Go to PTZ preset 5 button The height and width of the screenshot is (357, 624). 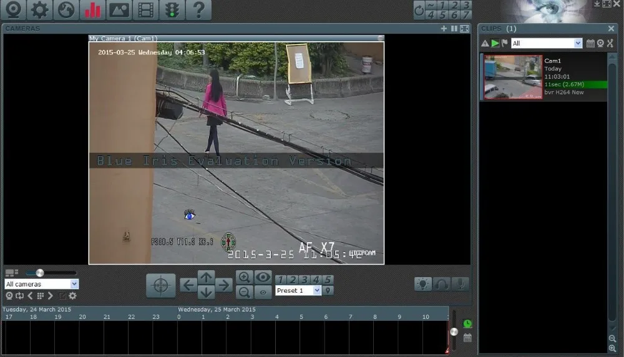point(328,280)
